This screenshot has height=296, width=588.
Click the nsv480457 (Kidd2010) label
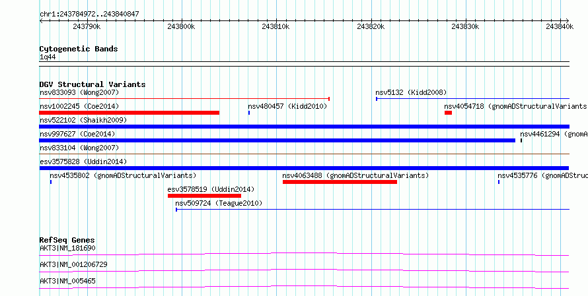coord(287,106)
